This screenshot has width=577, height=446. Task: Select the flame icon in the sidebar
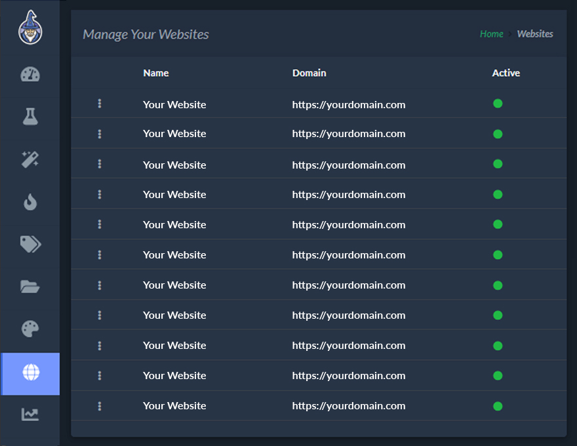click(x=30, y=202)
